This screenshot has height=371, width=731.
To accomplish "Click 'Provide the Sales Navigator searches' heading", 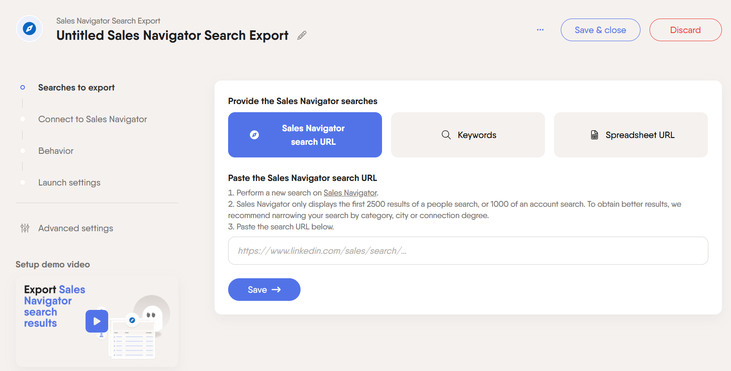I will pyautogui.click(x=303, y=101).
